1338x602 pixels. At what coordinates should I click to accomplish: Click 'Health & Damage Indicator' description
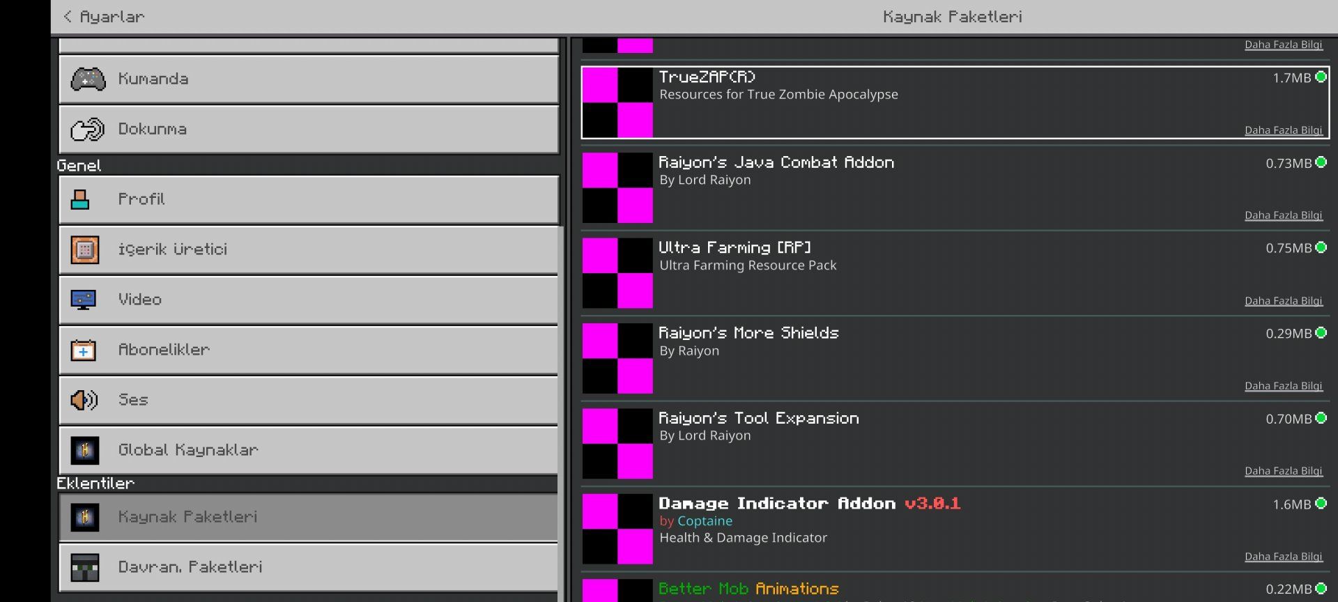coord(743,537)
